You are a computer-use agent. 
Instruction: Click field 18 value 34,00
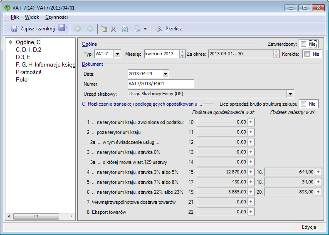click(289, 182)
